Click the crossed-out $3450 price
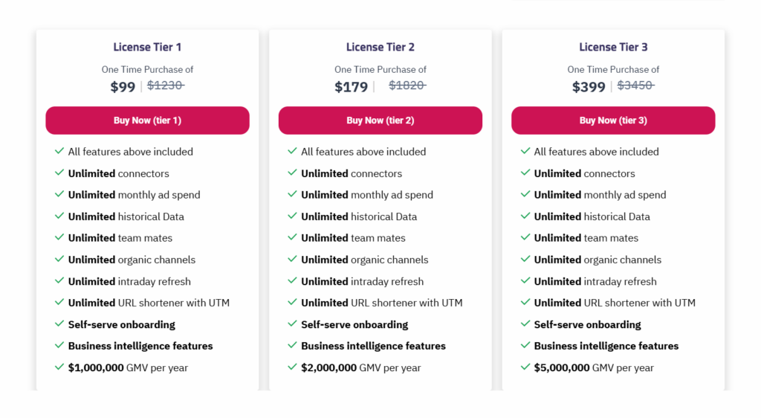This screenshot has height=418, width=761. 635,86
